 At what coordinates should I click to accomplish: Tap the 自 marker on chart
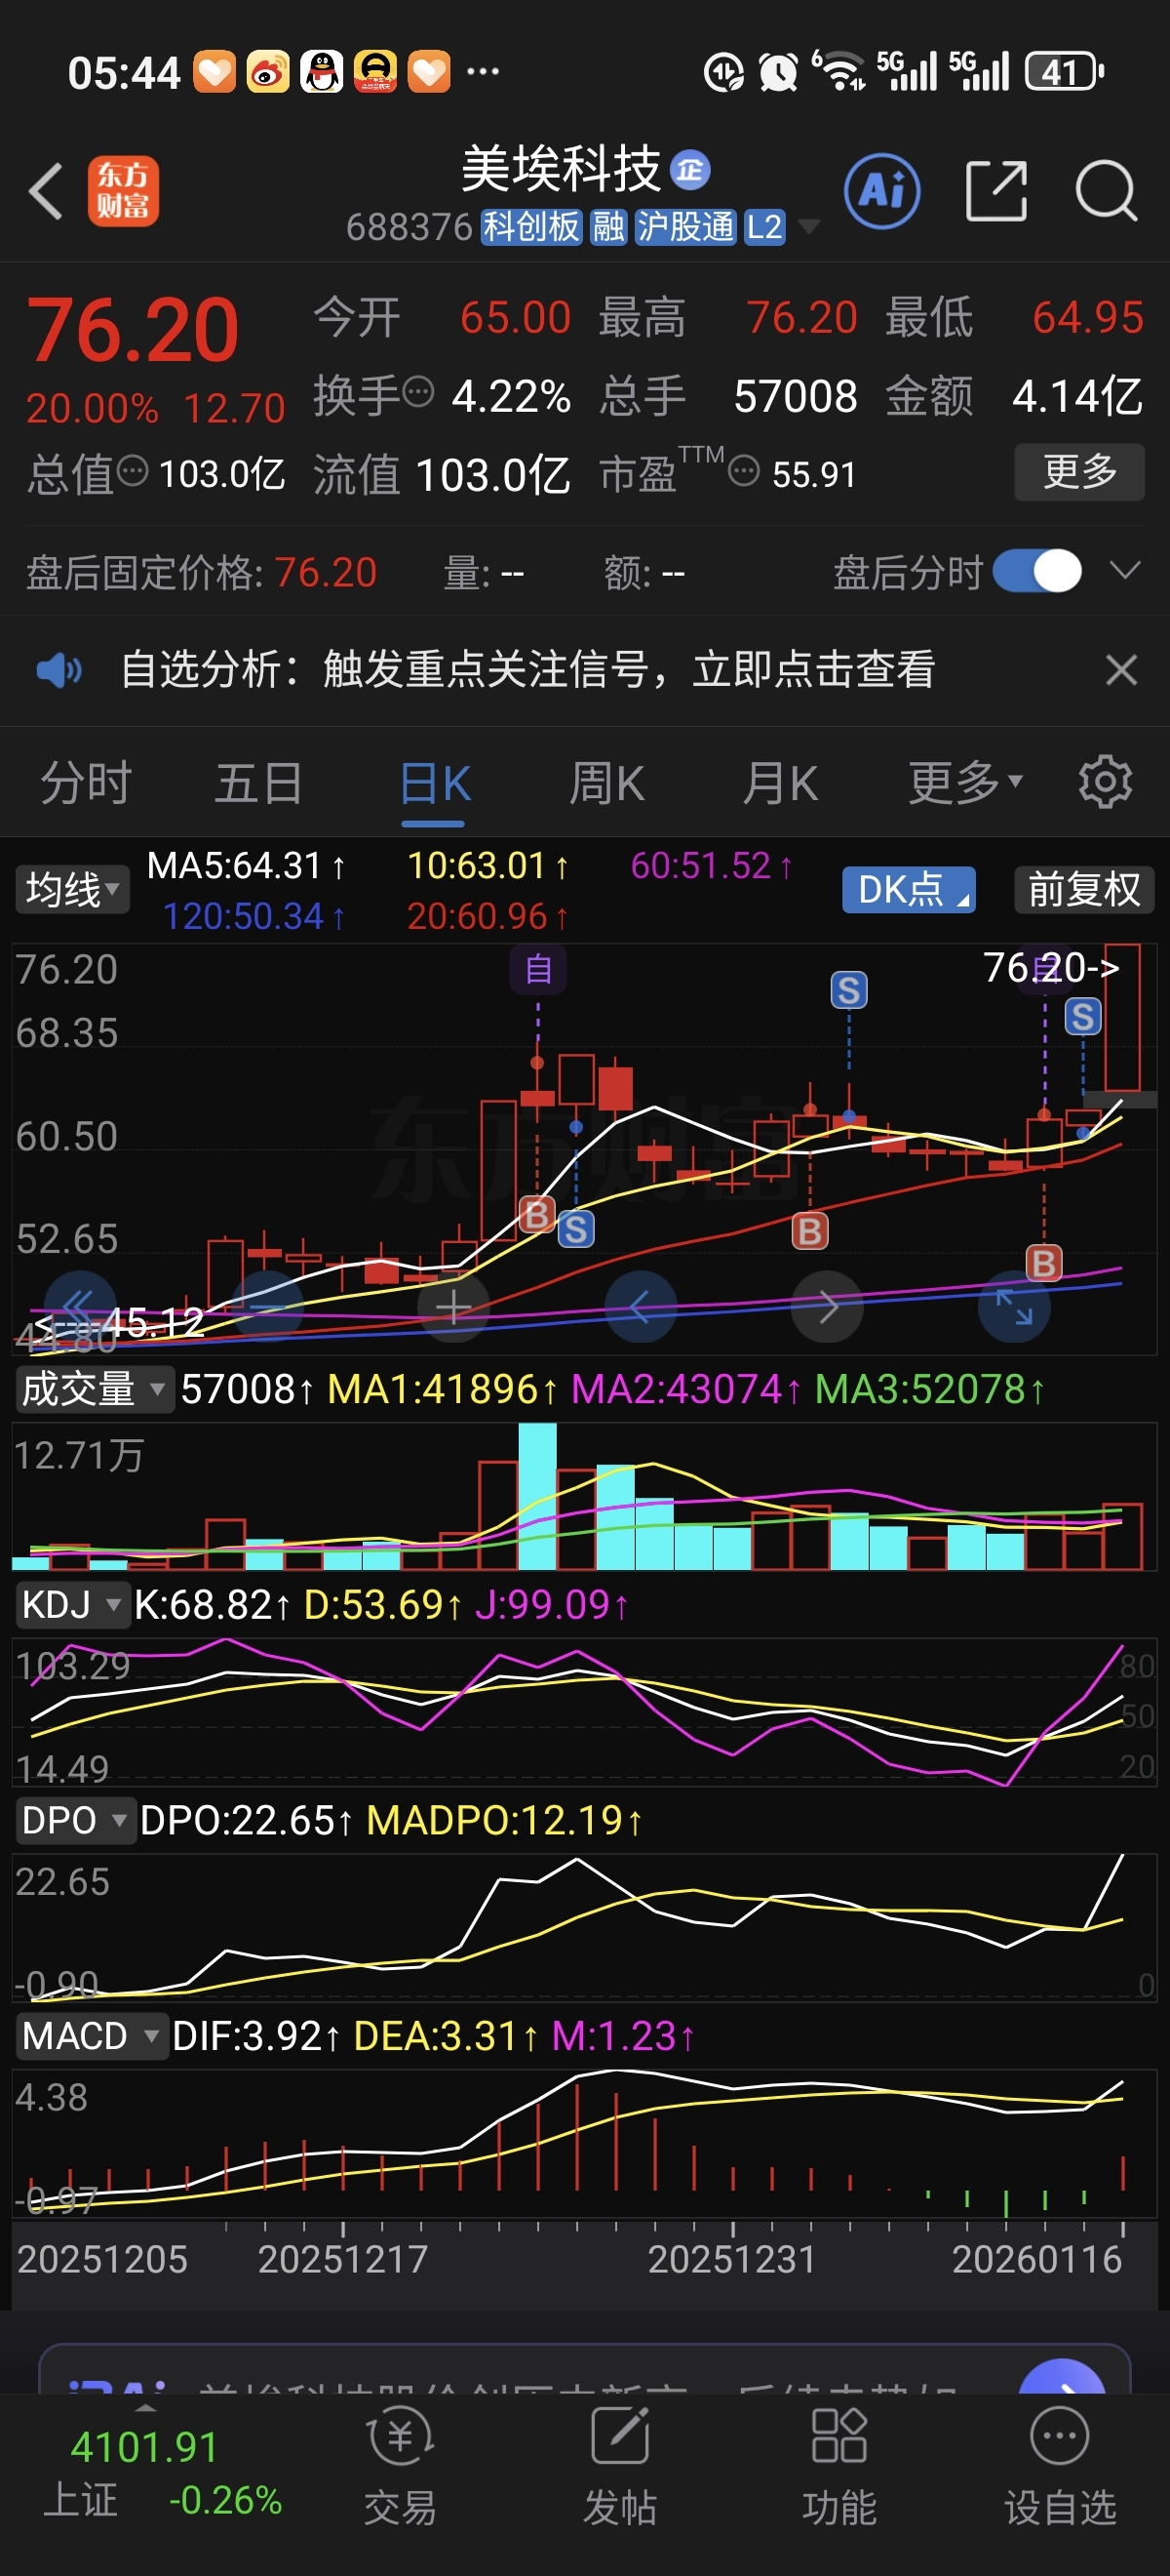click(x=537, y=969)
